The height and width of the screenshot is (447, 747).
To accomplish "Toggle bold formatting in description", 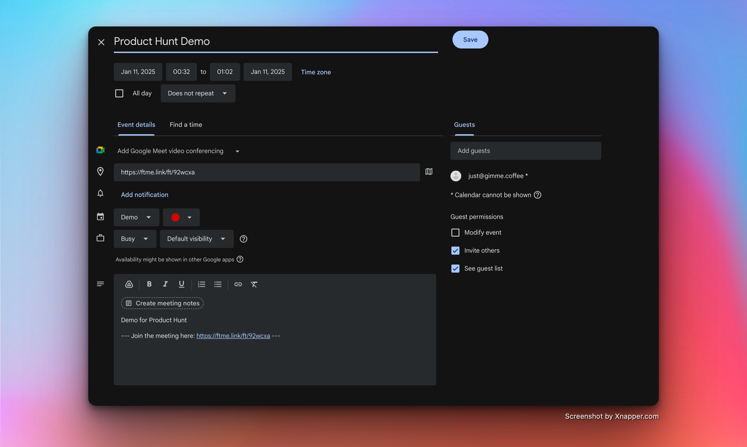I will click(x=149, y=284).
